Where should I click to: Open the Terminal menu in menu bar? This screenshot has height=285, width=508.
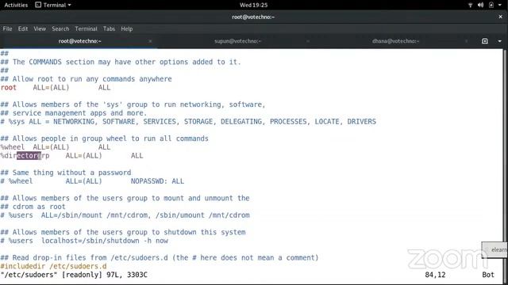pyautogui.click(x=87, y=28)
